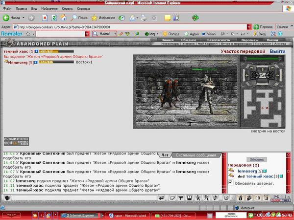Open the History clock-globe icon
The image size is (294, 220).
pyautogui.click(x=122, y=18)
